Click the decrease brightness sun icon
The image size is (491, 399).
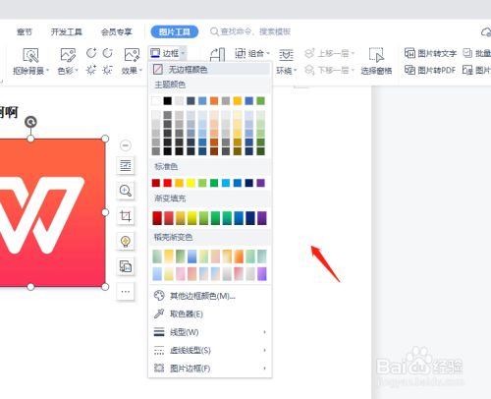coord(107,70)
